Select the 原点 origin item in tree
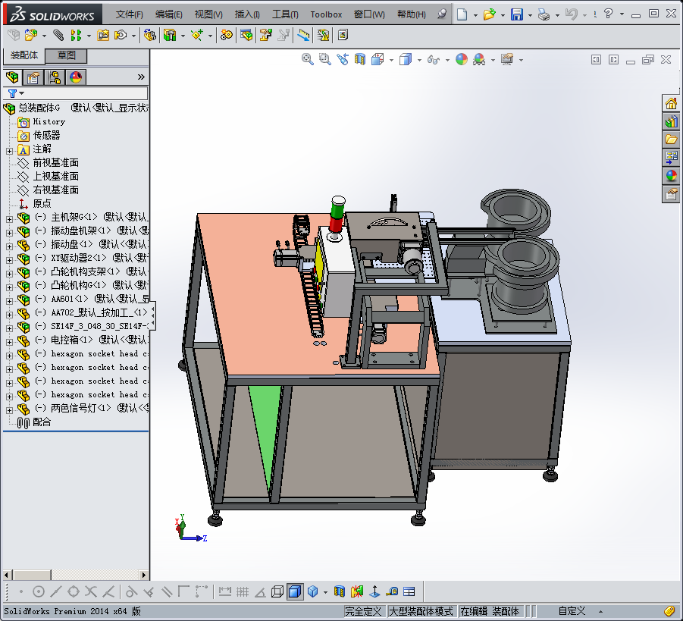 click(x=42, y=203)
